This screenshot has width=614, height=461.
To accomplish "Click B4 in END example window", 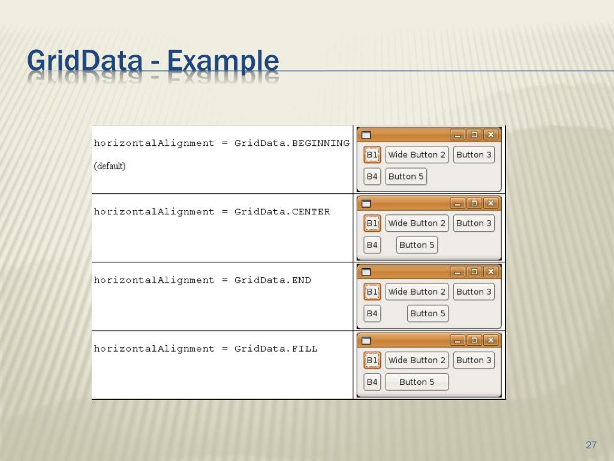I will click(372, 313).
